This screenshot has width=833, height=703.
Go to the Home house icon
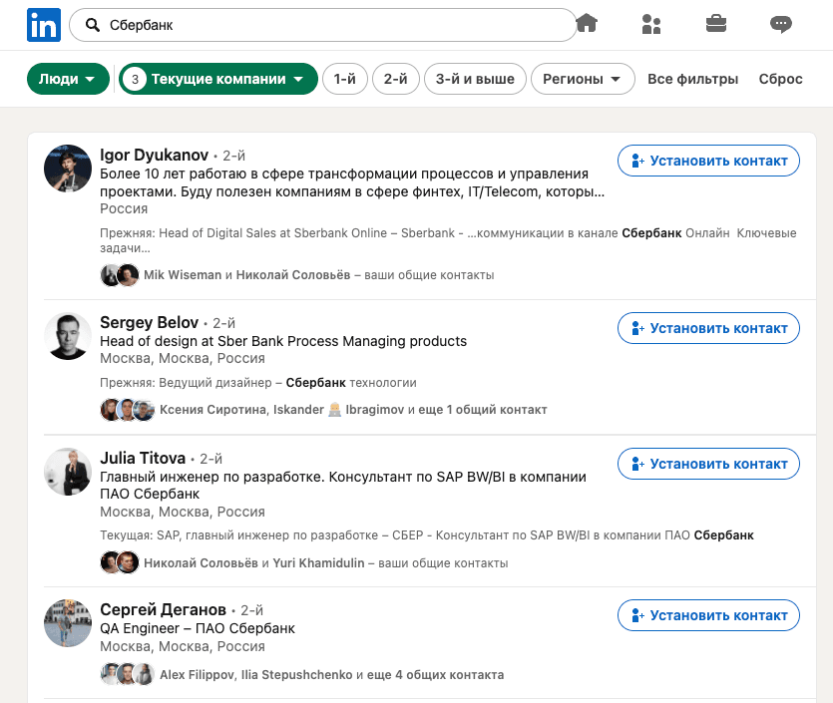[x=587, y=24]
